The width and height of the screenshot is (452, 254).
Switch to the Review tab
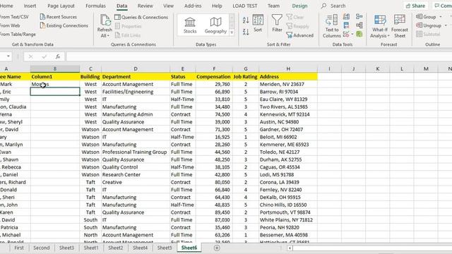point(145,6)
